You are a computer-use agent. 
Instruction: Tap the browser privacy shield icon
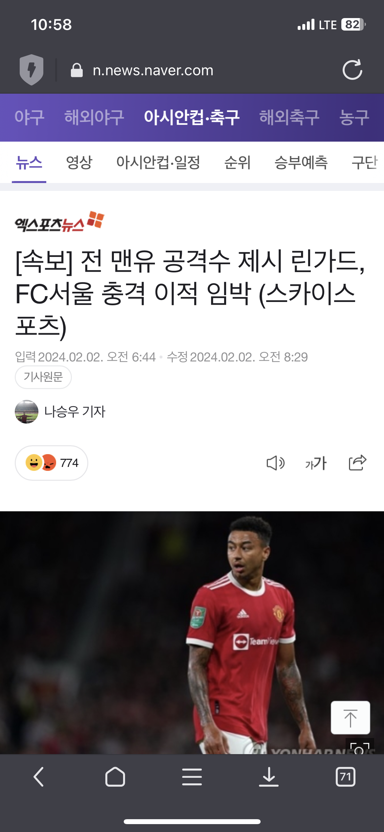[32, 70]
